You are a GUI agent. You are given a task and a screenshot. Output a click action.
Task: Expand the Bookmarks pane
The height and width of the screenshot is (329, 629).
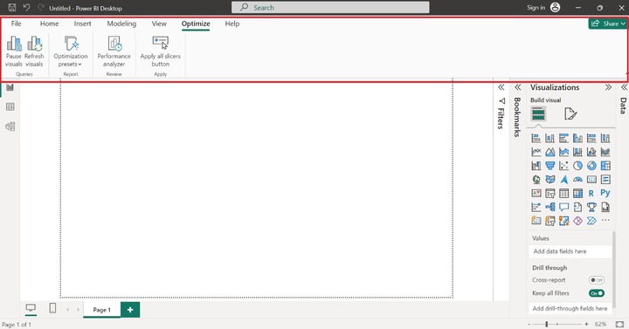point(518,87)
